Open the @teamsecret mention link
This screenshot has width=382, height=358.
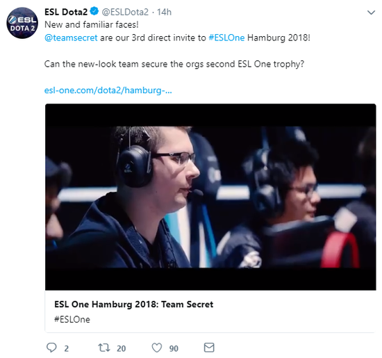point(71,38)
